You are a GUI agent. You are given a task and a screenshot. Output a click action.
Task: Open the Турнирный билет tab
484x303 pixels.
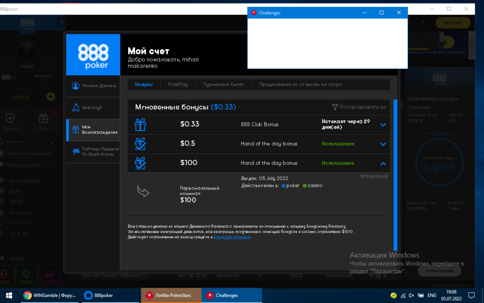224,84
